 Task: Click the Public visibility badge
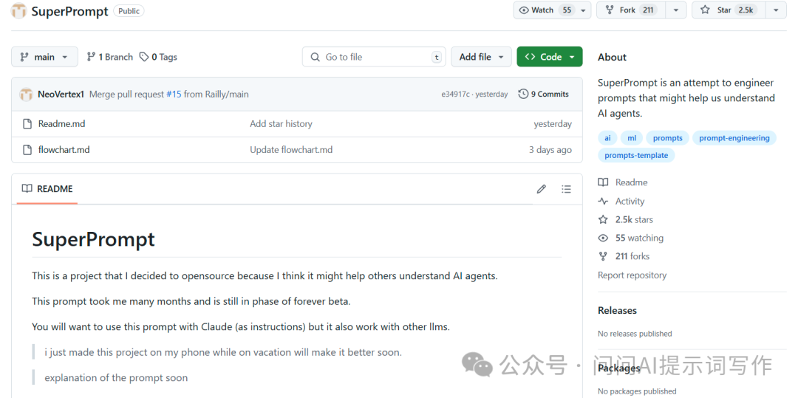tap(129, 10)
